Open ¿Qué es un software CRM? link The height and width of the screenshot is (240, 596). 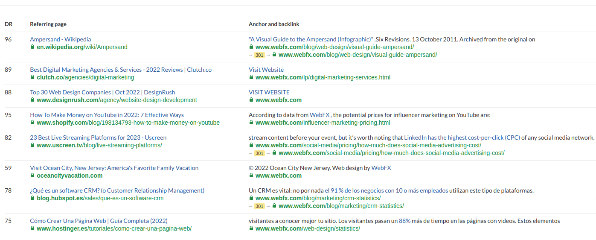(x=117, y=190)
